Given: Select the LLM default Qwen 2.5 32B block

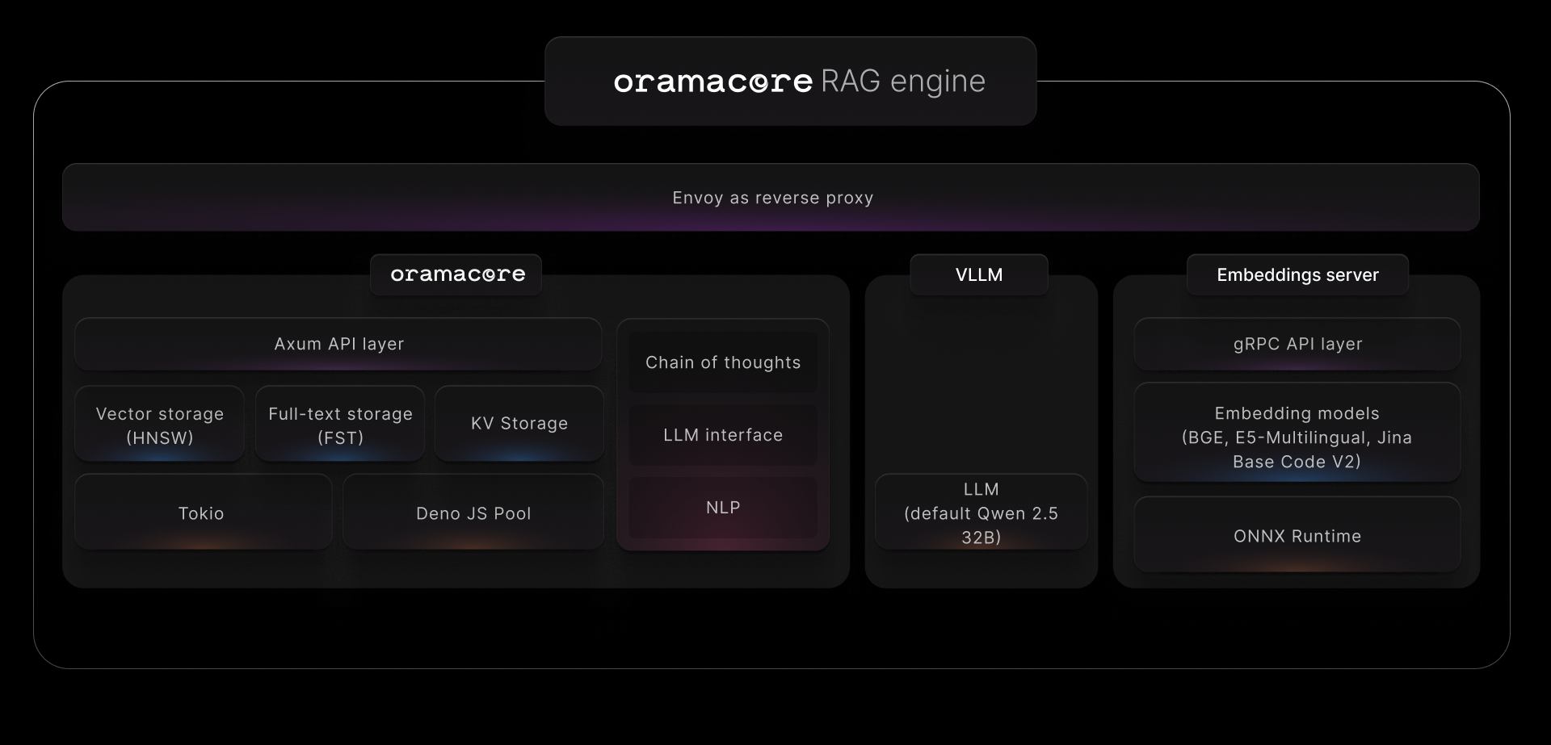Looking at the screenshot, I should (x=981, y=513).
